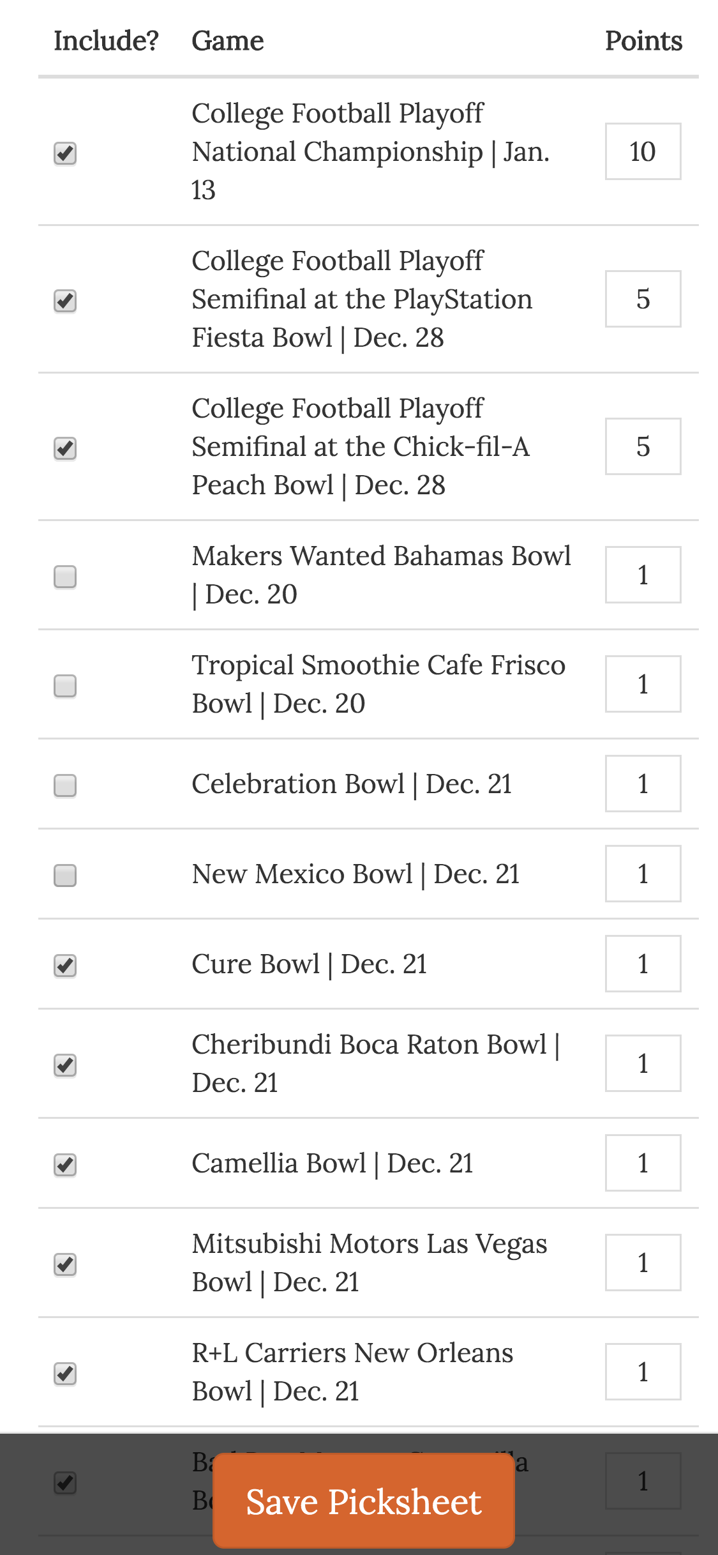
Task: Check the Celebration Bowl checkbox
Action: (65, 785)
